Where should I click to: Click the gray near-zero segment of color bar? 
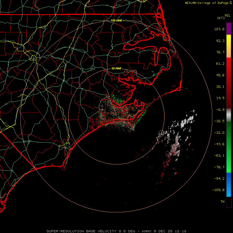(229, 115)
